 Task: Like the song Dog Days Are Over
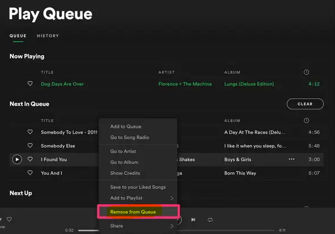point(30,84)
